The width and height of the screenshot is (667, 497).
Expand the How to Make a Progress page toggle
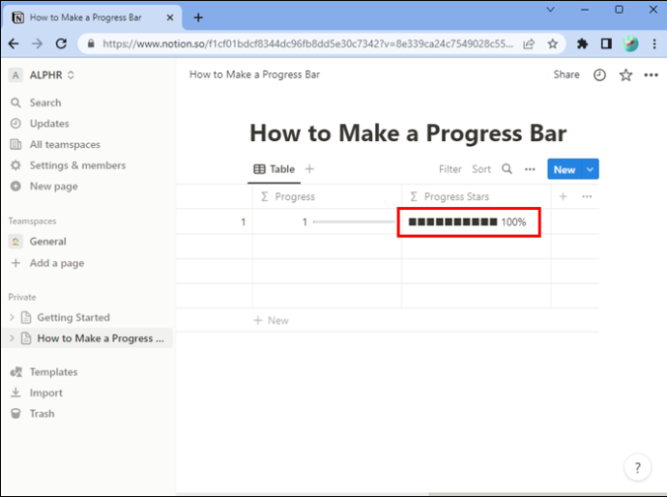[12, 338]
